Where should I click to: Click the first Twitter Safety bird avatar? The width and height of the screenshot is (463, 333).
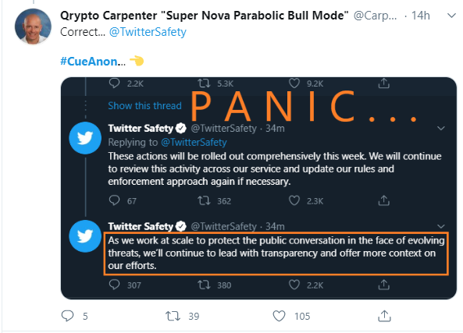coord(85,138)
